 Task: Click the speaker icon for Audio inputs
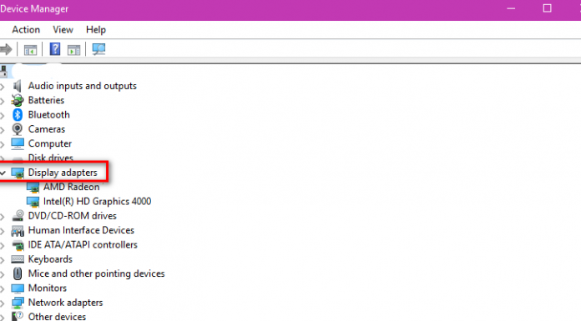(x=17, y=86)
